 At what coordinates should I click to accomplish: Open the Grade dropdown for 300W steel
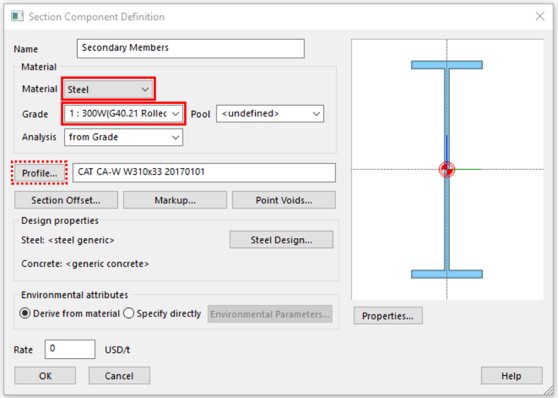(x=123, y=113)
